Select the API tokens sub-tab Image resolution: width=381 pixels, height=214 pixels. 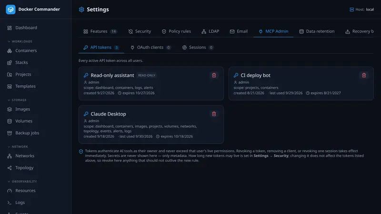coord(101,47)
